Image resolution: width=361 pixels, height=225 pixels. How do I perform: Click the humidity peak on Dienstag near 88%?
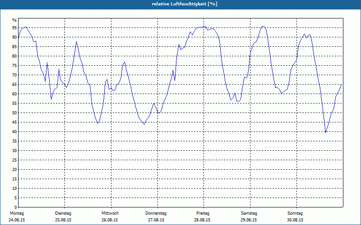(x=76, y=41)
